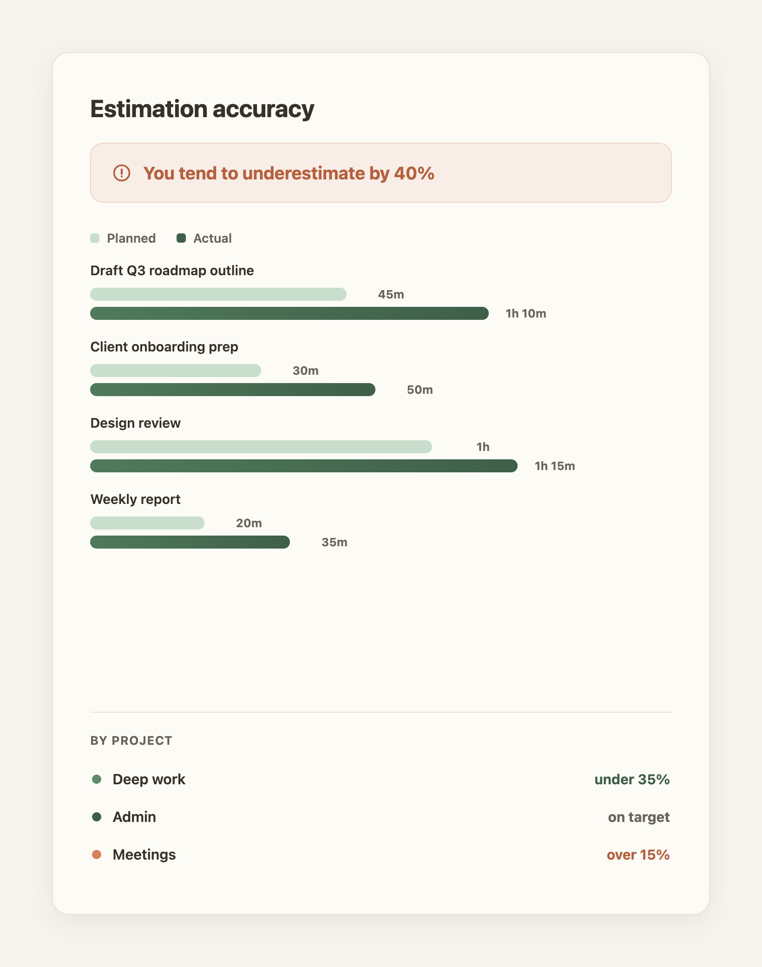Click the Deep work project dot
The image size is (762, 967).
97,779
